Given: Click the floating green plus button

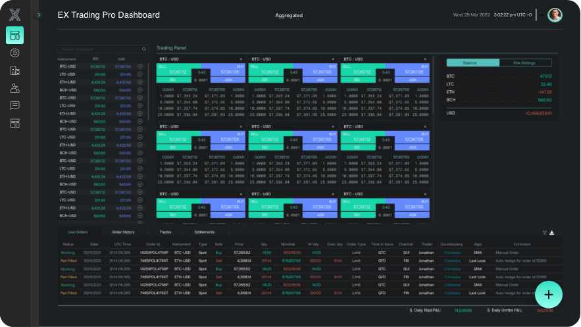Looking at the screenshot, I should tap(548, 293).
